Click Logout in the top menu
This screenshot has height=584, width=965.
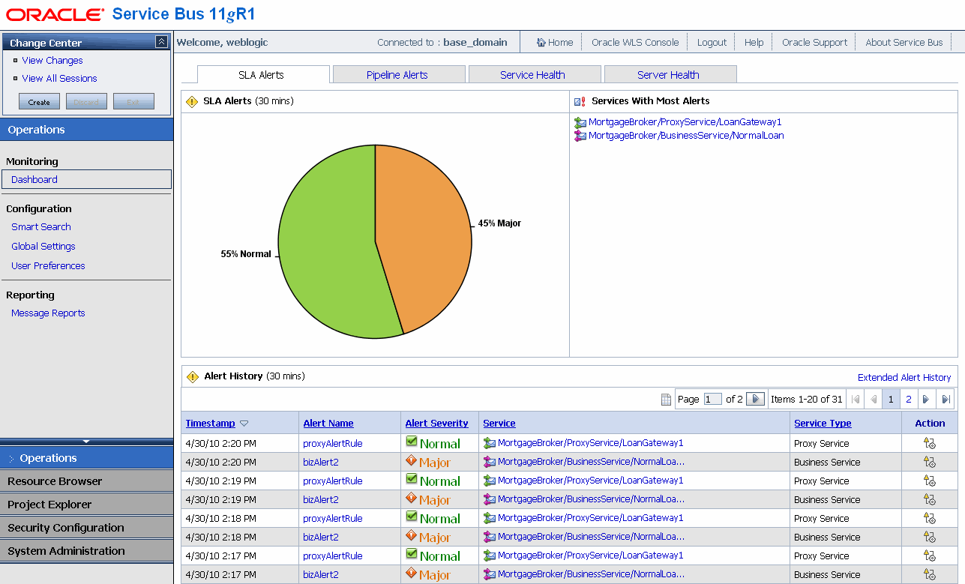pyautogui.click(x=712, y=43)
